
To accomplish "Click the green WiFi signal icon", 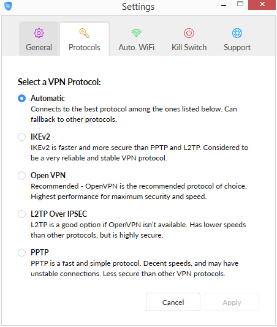I will (x=137, y=32).
